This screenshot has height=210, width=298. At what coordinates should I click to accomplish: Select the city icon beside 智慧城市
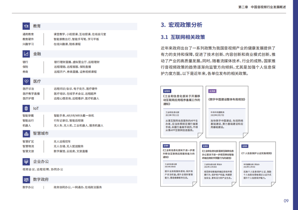tap(26, 134)
